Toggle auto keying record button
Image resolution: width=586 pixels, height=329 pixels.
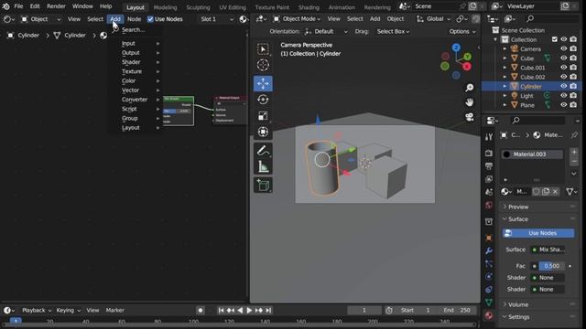point(201,311)
